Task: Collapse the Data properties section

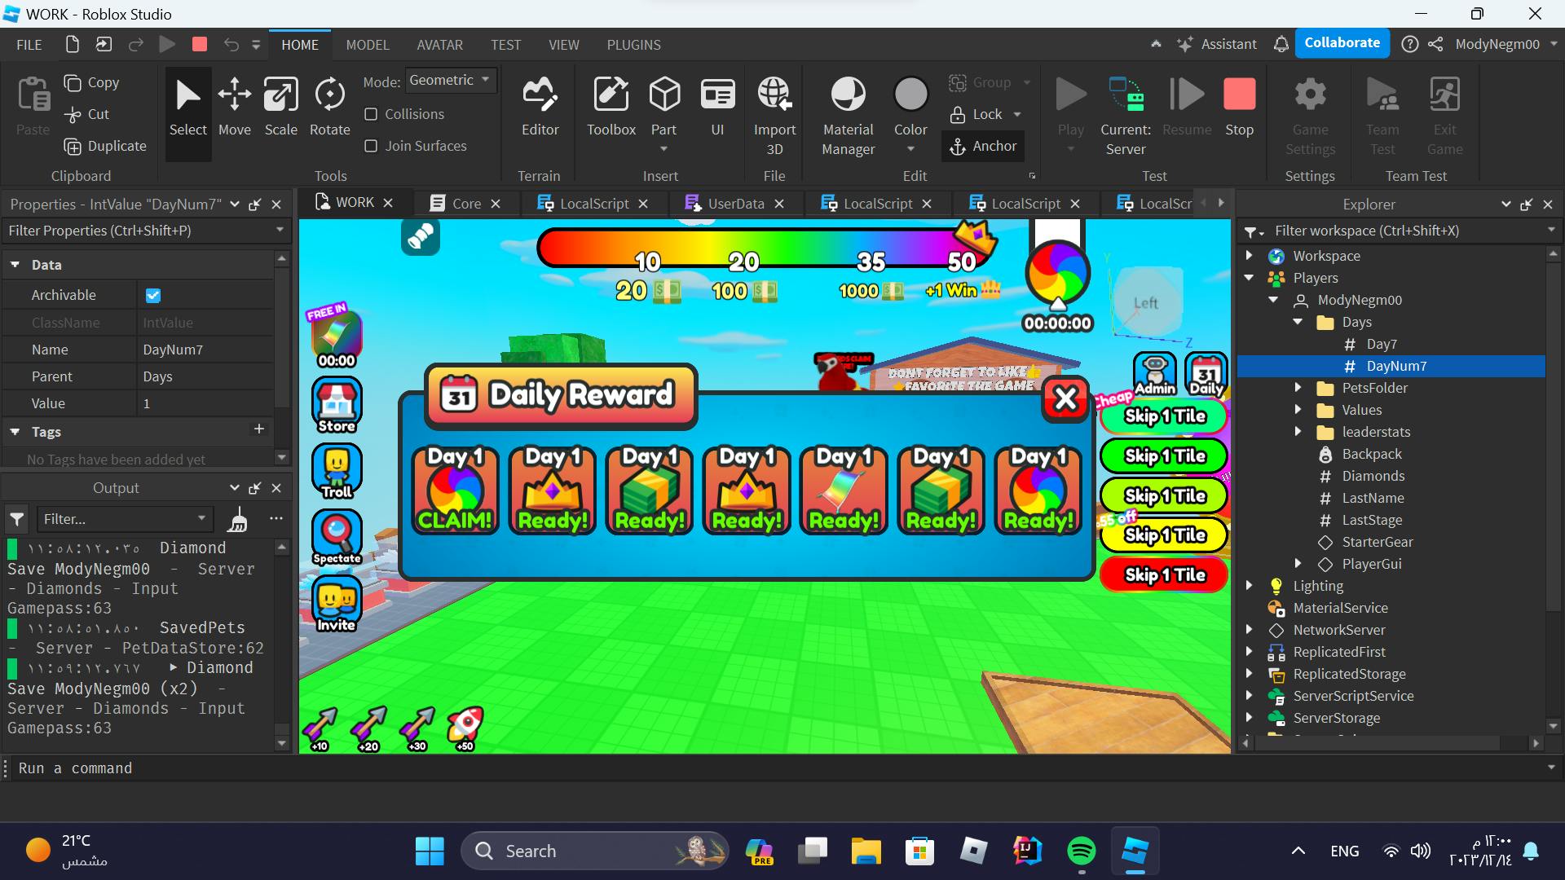Action: [15, 265]
